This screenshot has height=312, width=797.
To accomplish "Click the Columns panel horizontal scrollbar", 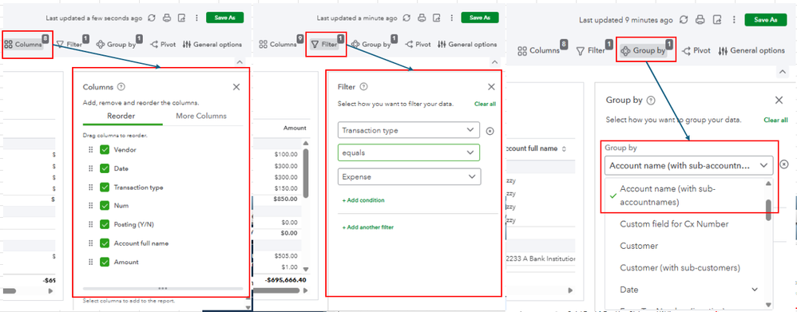I will pos(163,288).
